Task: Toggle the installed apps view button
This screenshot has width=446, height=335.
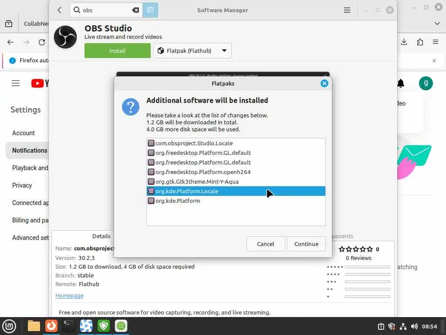Action: pos(150,10)
